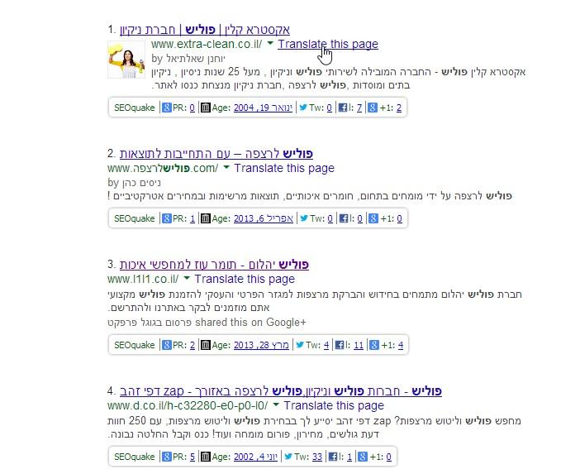The width and height of the screenshot is (561, 474).
Task: Open Facebook likes value 7 in result 1
Action: coord(359,108)
